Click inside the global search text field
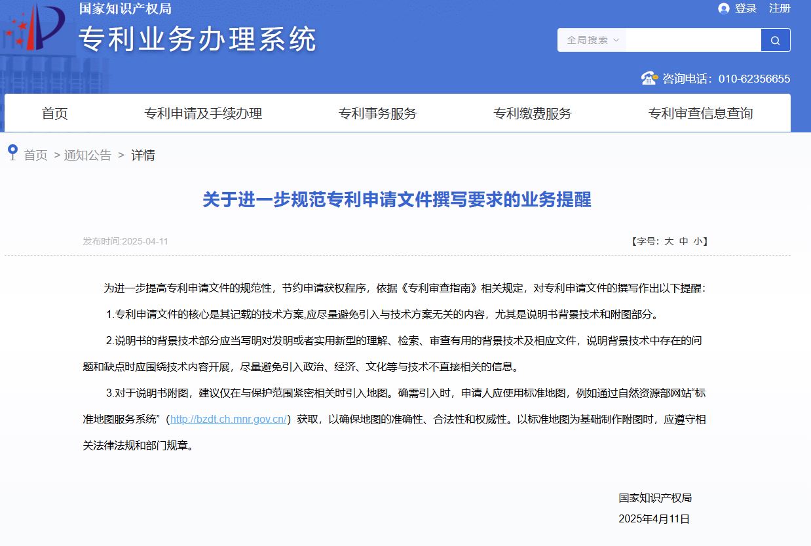 coord(693,40)
